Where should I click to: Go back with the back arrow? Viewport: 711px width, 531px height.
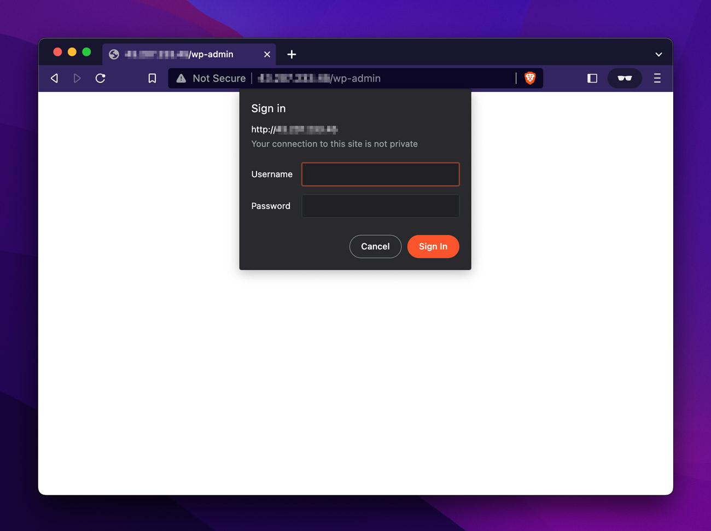click(54, 78)
